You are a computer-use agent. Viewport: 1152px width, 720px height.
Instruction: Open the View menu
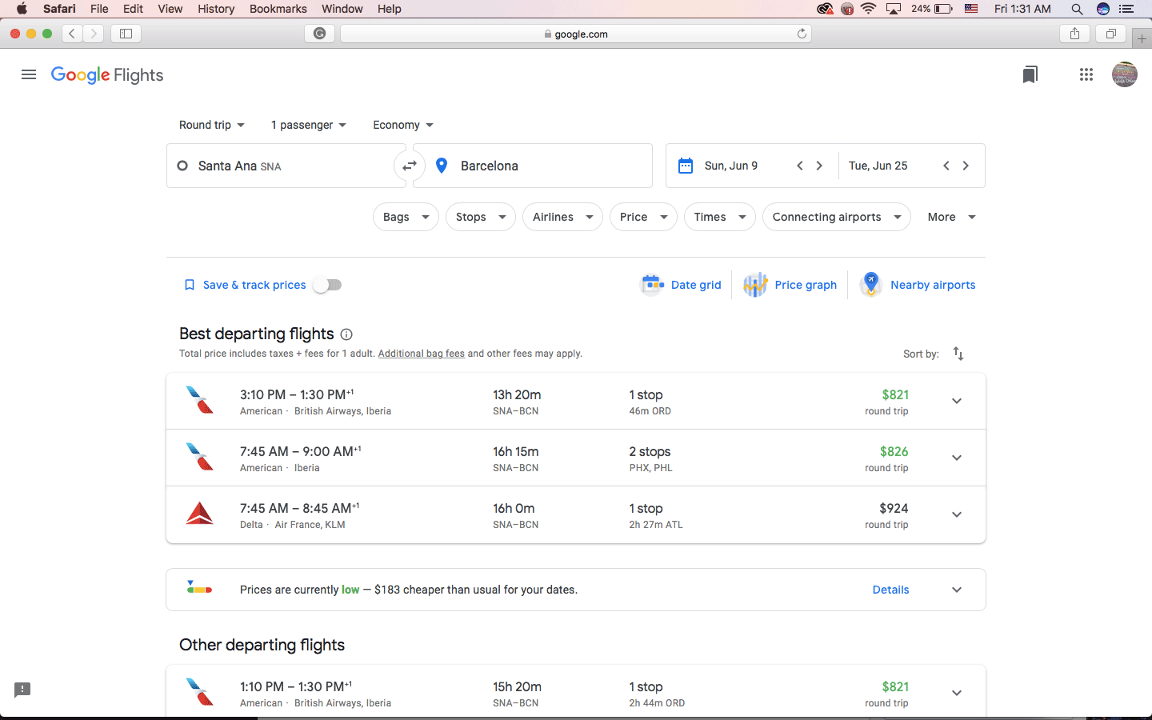[170, 9]
